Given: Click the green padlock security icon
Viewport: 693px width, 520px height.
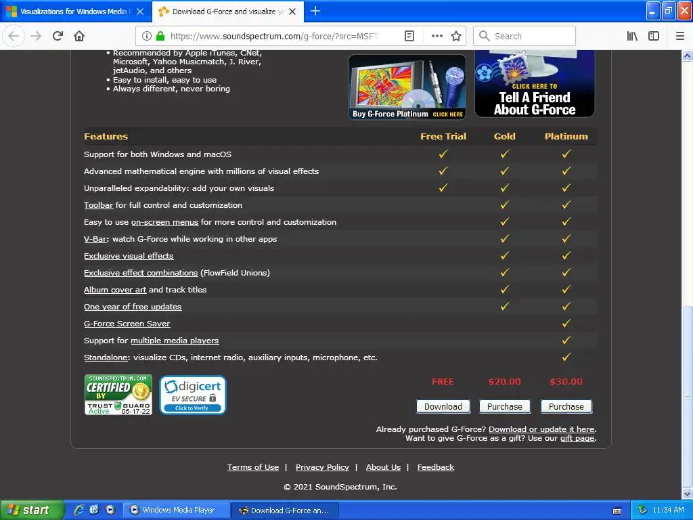Looking at the screenshot, I should [x=160, y=37].
